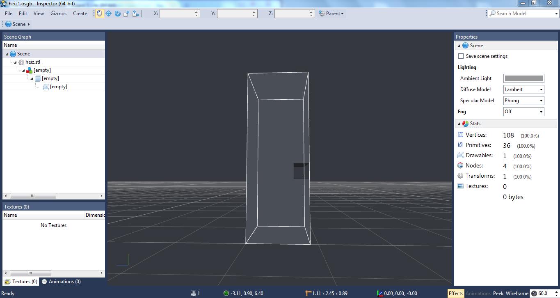Click the X coordinate input field
The image size is (560, 298).
click(x=176, y=14)
